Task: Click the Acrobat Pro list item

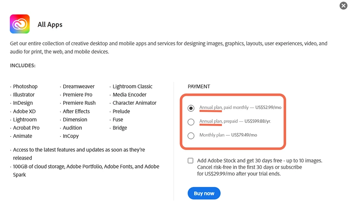Action: tap(26, 128)
